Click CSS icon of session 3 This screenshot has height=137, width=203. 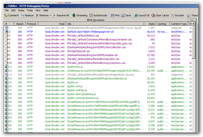(x=7, y=35)
